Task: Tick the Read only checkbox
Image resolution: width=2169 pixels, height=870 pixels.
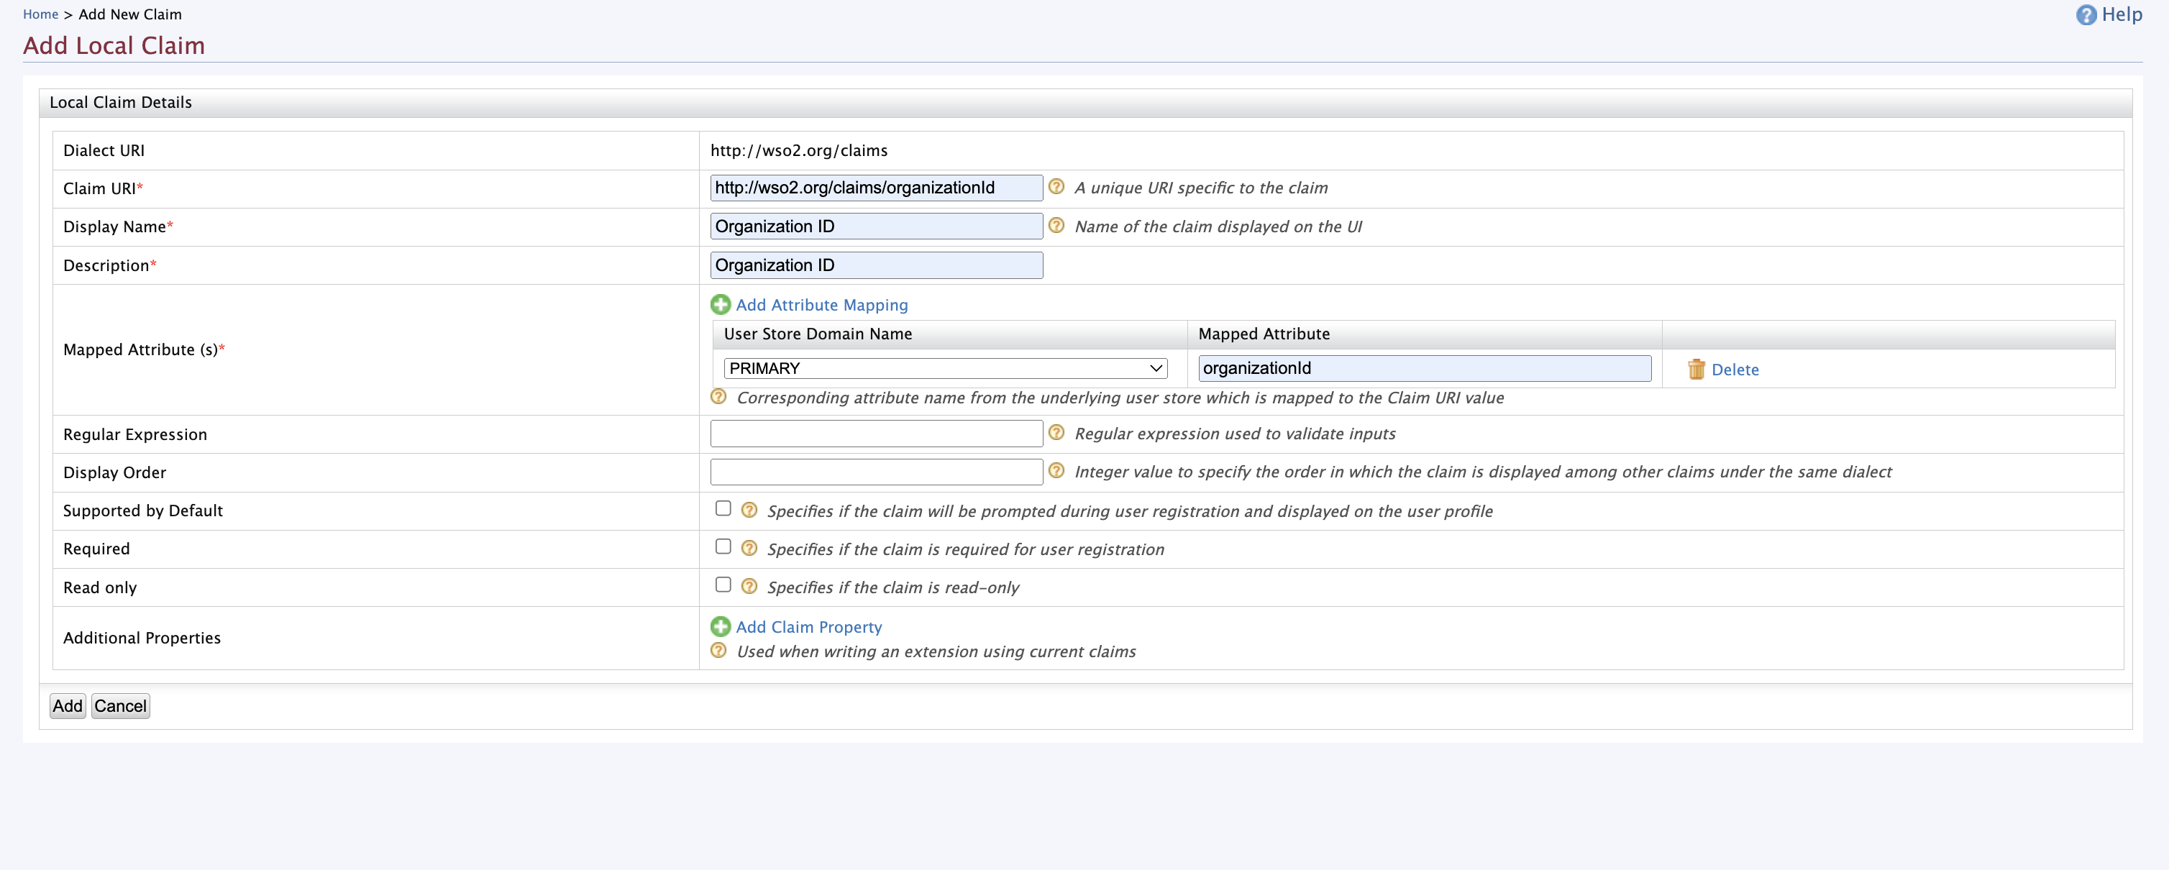Action: pos(723,585)
